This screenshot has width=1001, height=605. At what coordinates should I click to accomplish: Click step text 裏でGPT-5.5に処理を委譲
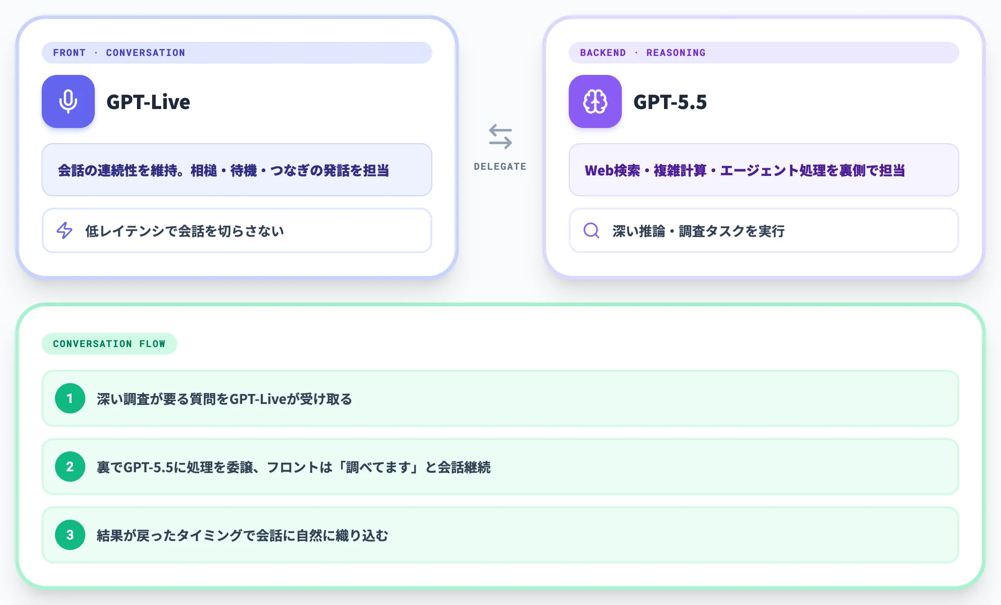pyautogui.click(x=178, y=467)
